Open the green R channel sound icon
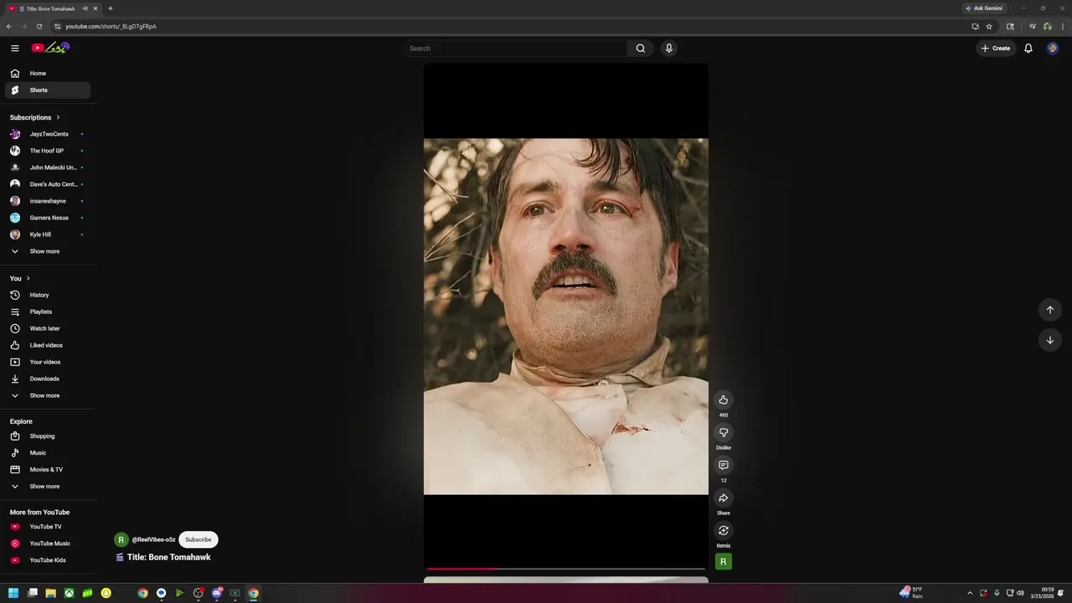Screen dimensions: 1072x603 click(x=724, y=561)
